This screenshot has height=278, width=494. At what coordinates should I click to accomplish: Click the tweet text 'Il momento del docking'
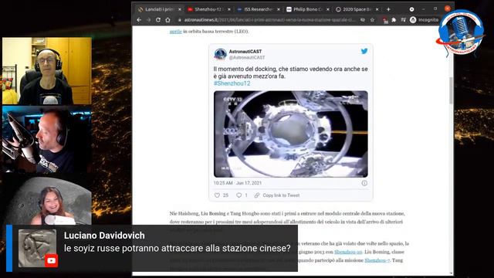290,73
